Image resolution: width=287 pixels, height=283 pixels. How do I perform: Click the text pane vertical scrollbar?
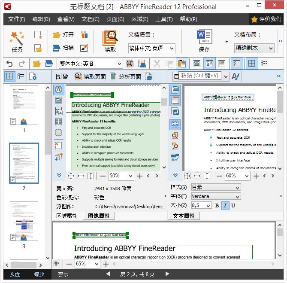280,102
